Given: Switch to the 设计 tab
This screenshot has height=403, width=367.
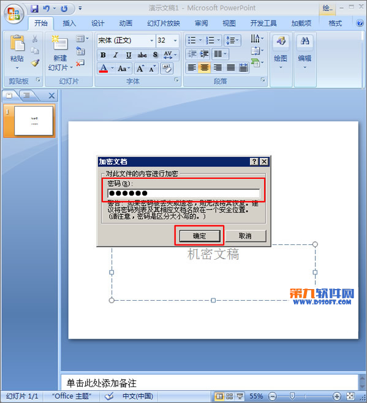Looking at the screenshot, I should pos(98,23).
